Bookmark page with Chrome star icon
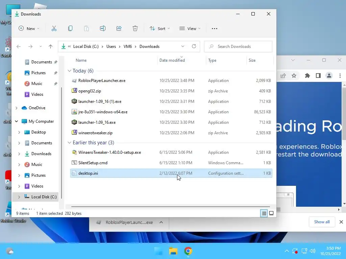 click(294, 76)
